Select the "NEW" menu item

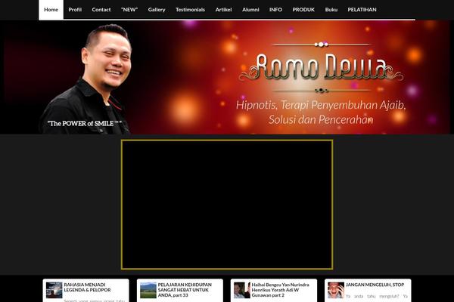coord(129,10)
